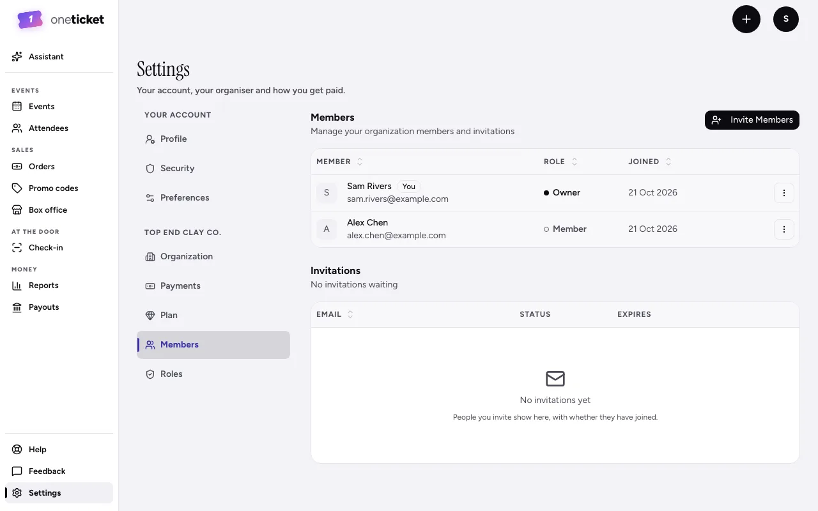Click the alex.chen@example.com email
This screenshot has width=818, height=511.
(396, 235)
